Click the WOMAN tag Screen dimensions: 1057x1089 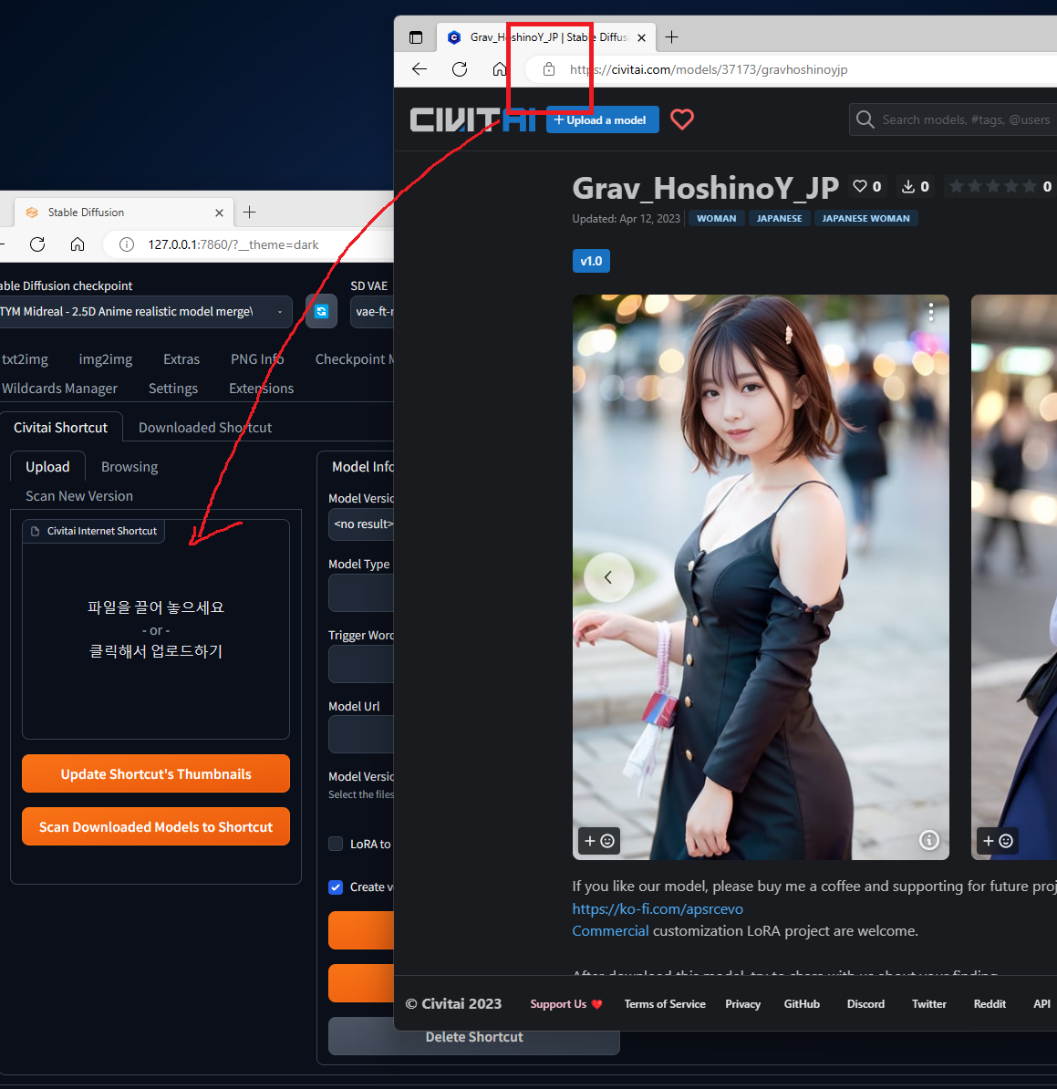(716, 218)
